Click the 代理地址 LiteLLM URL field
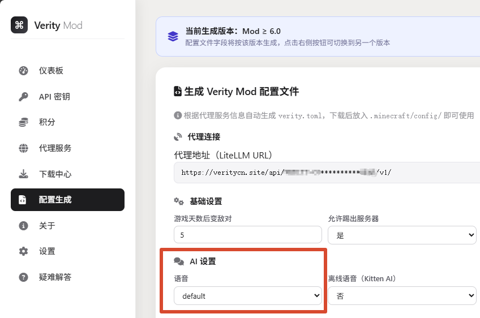The image size is (480, 318). click(327, 173)
